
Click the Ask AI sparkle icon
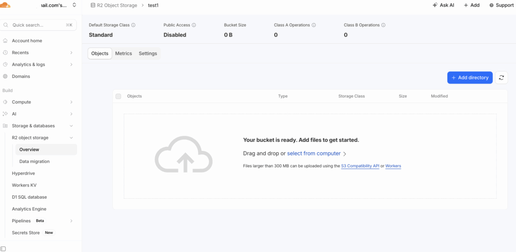[x=435, y=5]
